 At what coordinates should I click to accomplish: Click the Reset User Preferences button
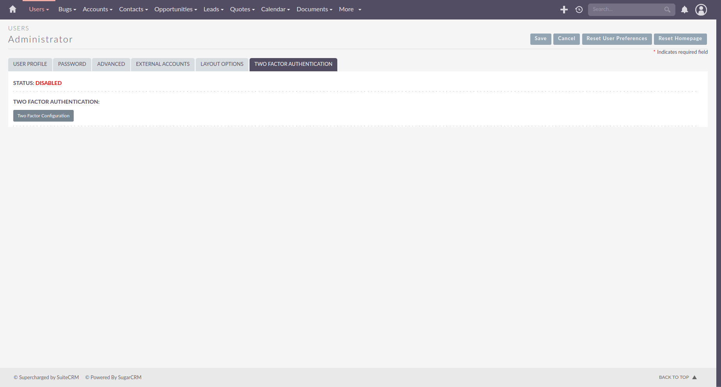click(x=616, y=39)
